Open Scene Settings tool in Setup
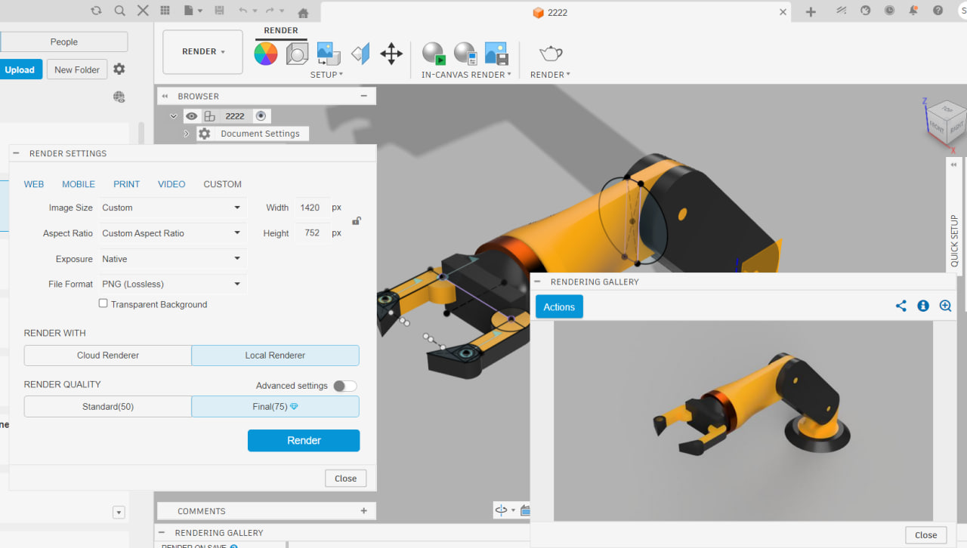 [297, 54]
